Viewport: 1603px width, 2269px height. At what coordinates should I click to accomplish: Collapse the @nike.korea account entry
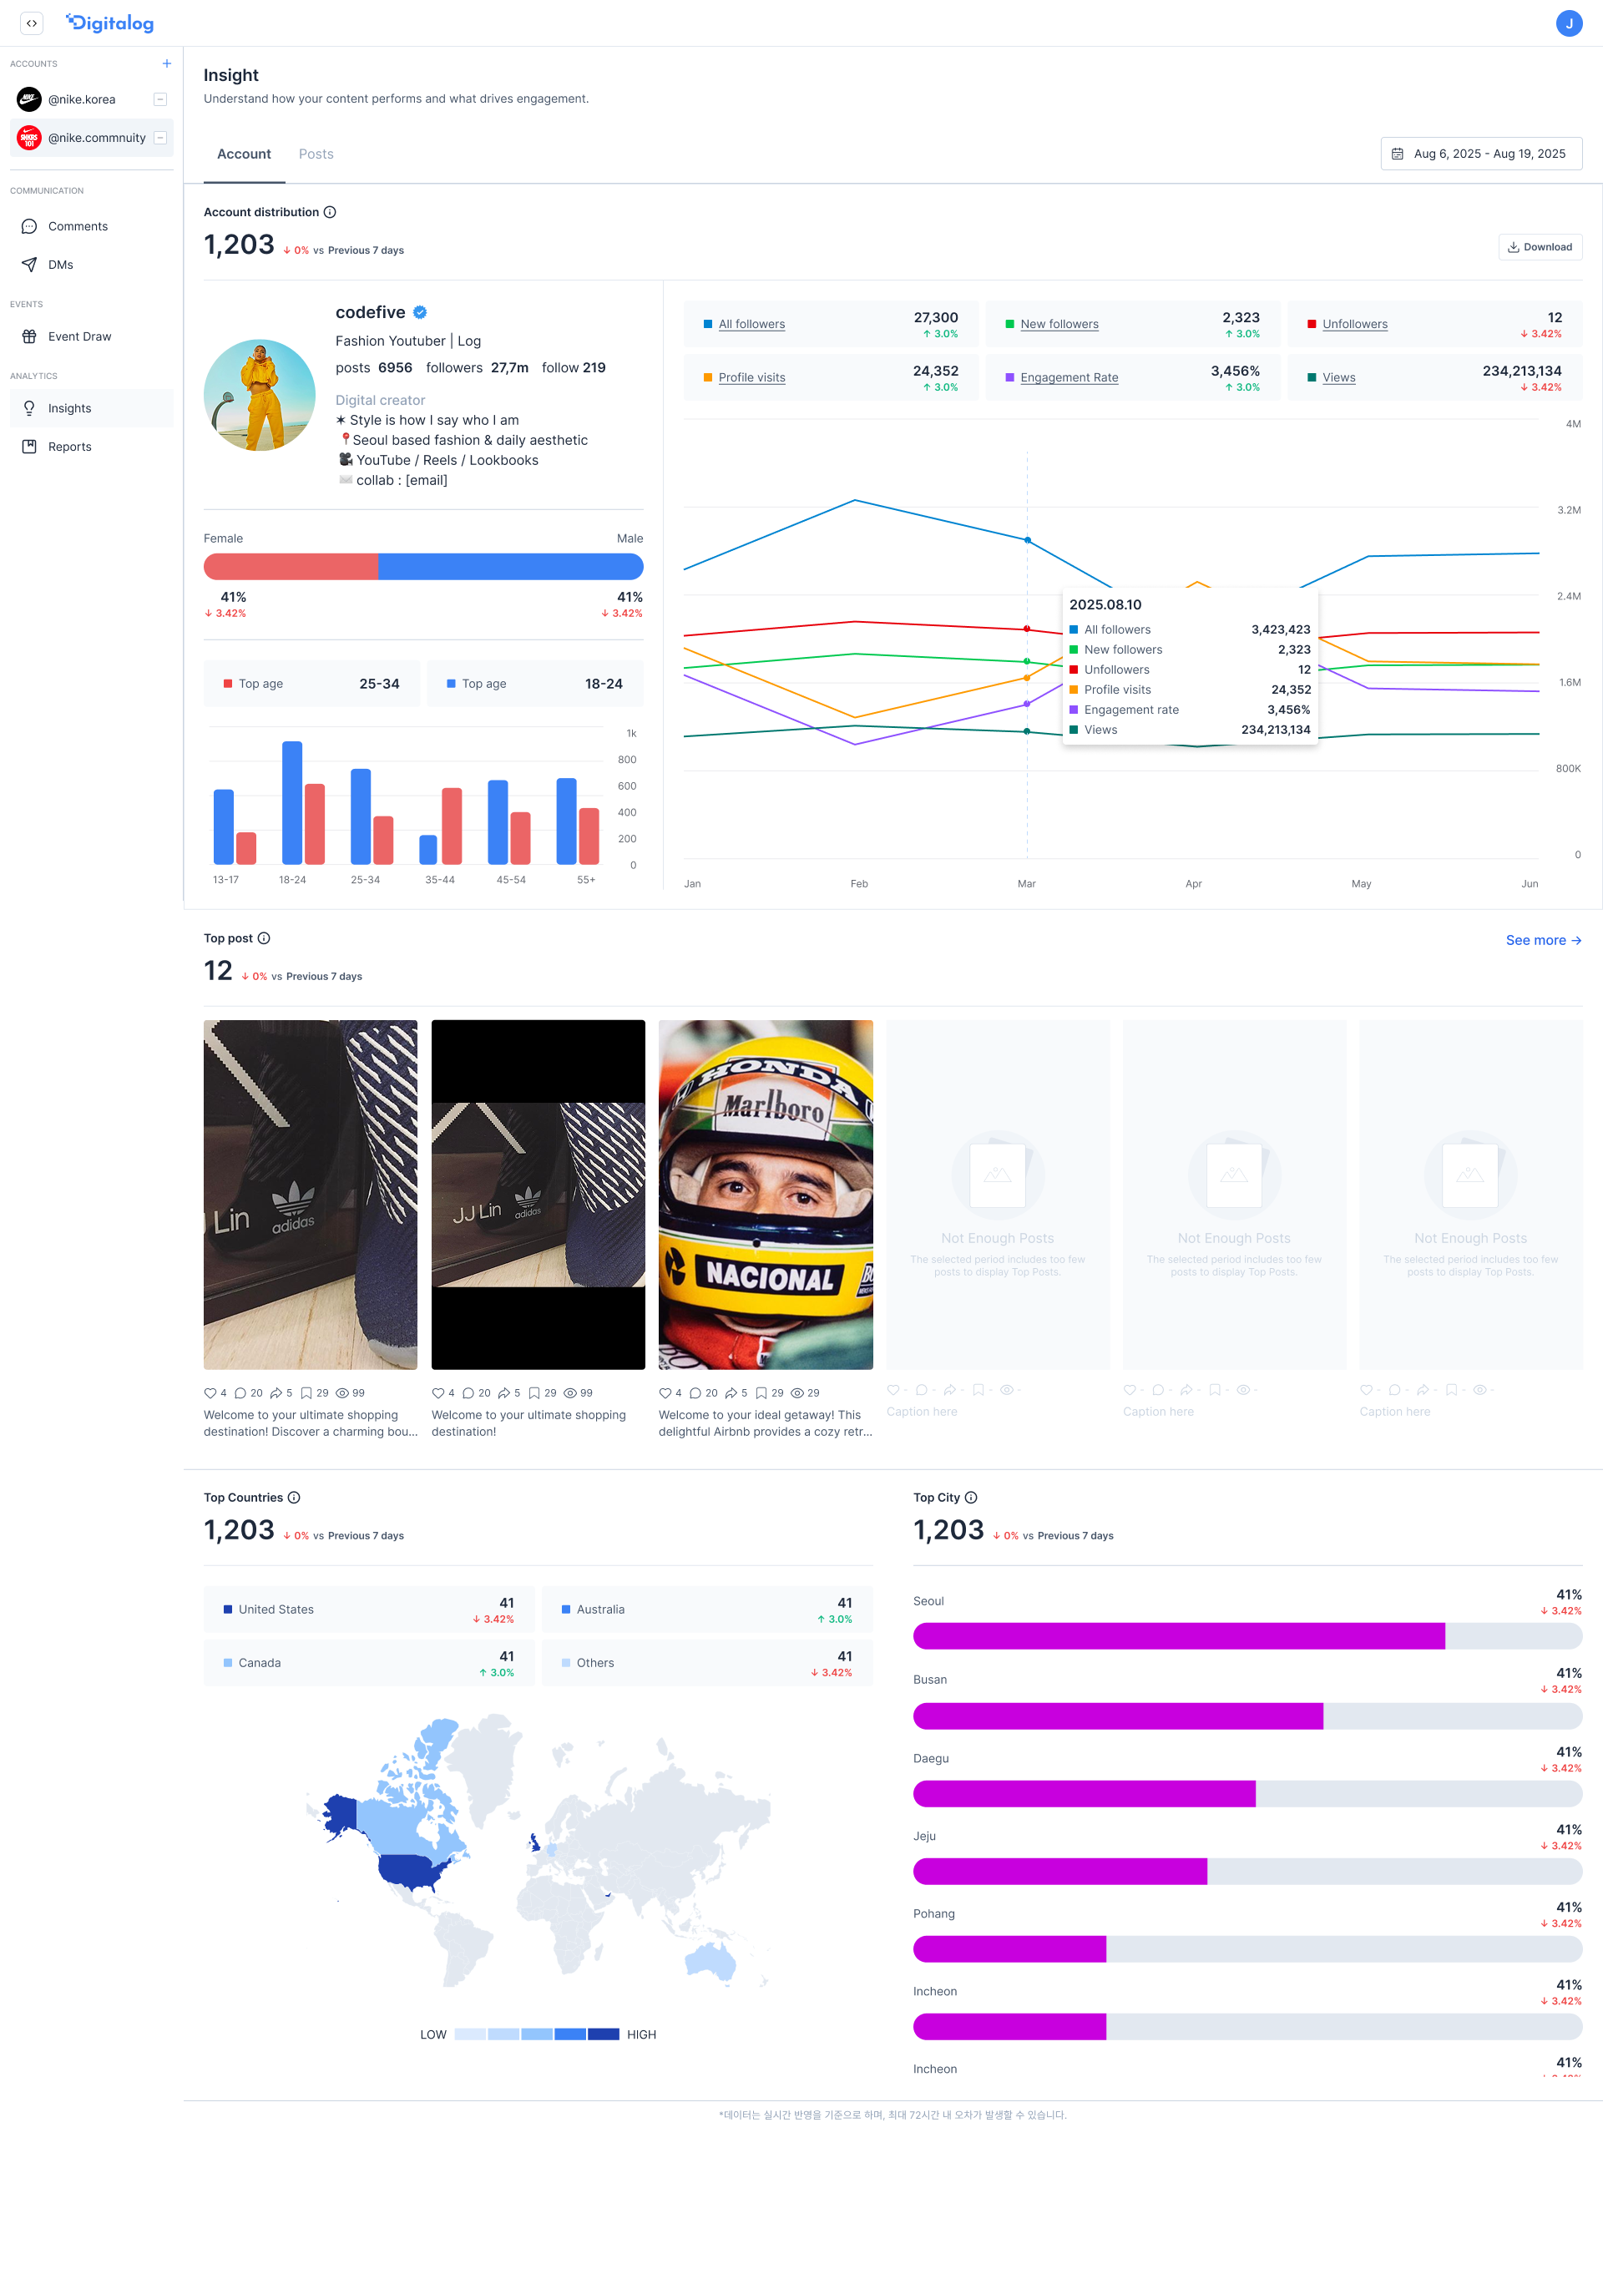(159, 99)
